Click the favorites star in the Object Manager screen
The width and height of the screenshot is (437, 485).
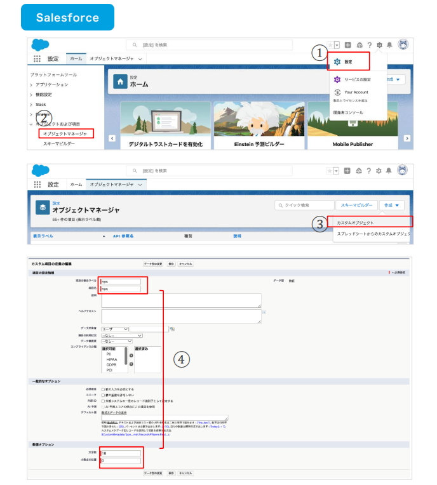click(x=330, y=171)
